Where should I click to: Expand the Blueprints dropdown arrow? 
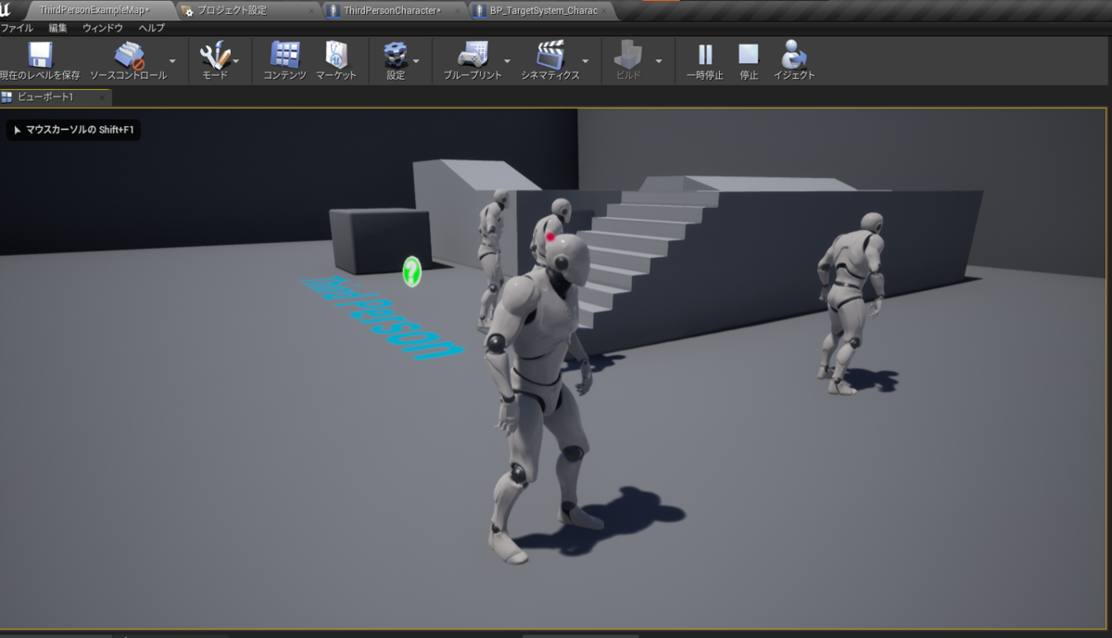(509, 61)
